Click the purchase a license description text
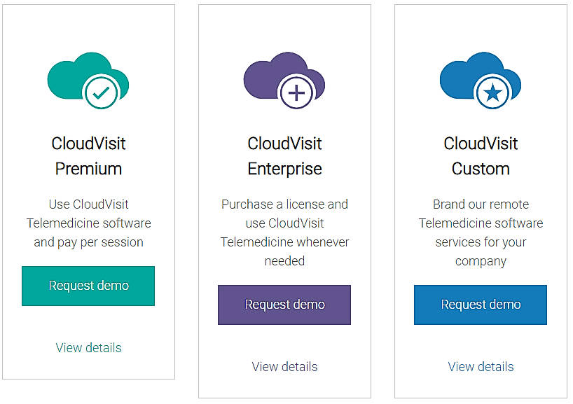Image resolution: width=573 pixels, height=404 pixels. point(284,232)
